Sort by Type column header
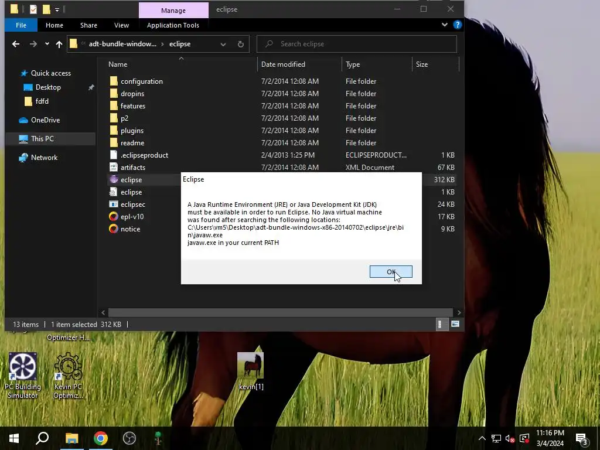 click(x=353, y=64)
